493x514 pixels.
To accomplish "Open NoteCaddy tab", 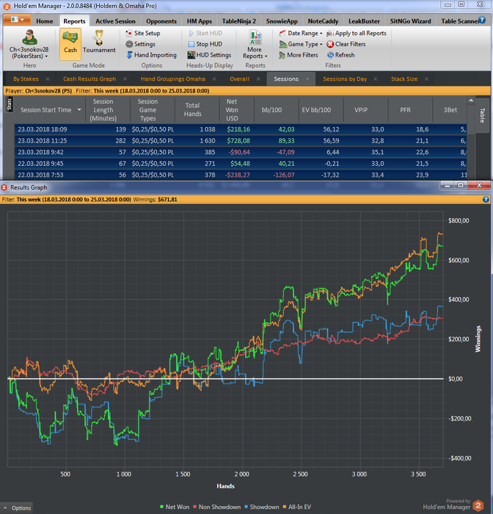I will pos(323,21).
